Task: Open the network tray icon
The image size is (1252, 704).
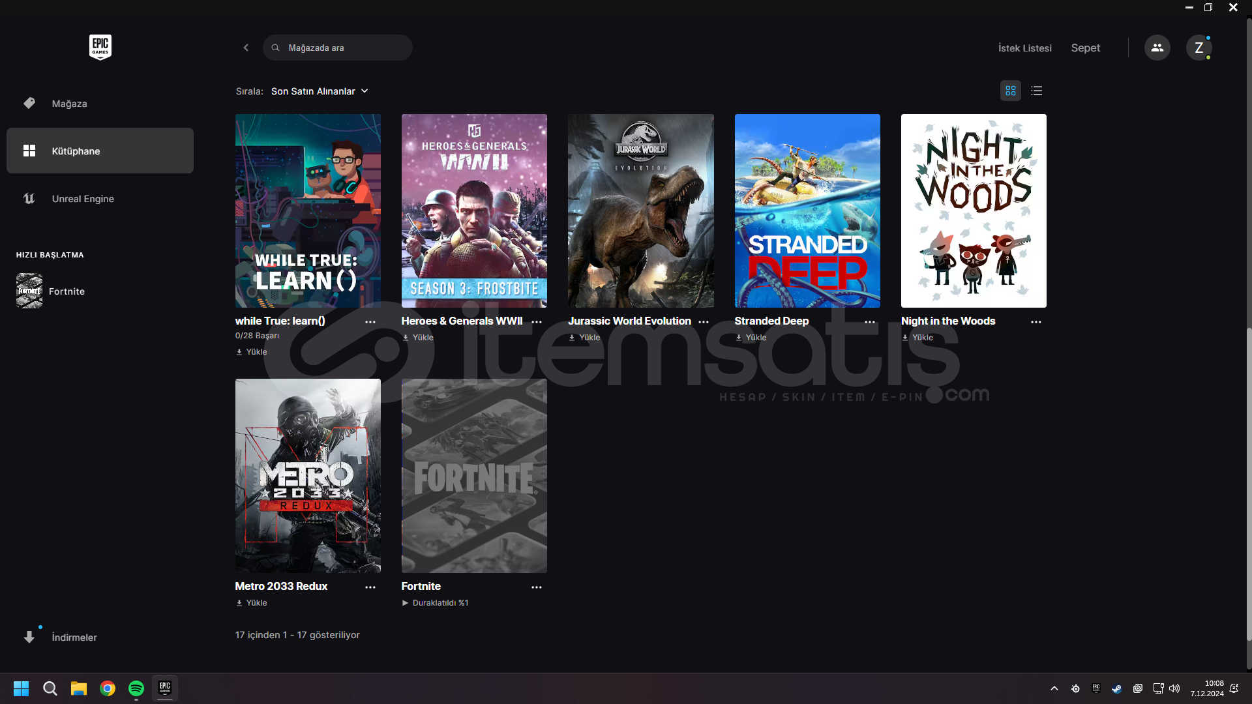Action: coord(1158,688)
